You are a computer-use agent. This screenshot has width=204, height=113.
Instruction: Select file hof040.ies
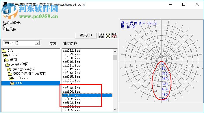(71, 62)
